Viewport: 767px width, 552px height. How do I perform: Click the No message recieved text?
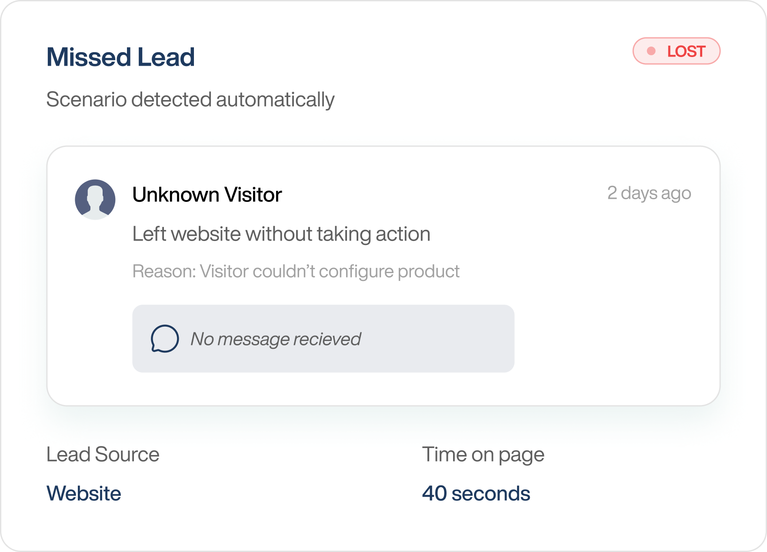(276, 339)
